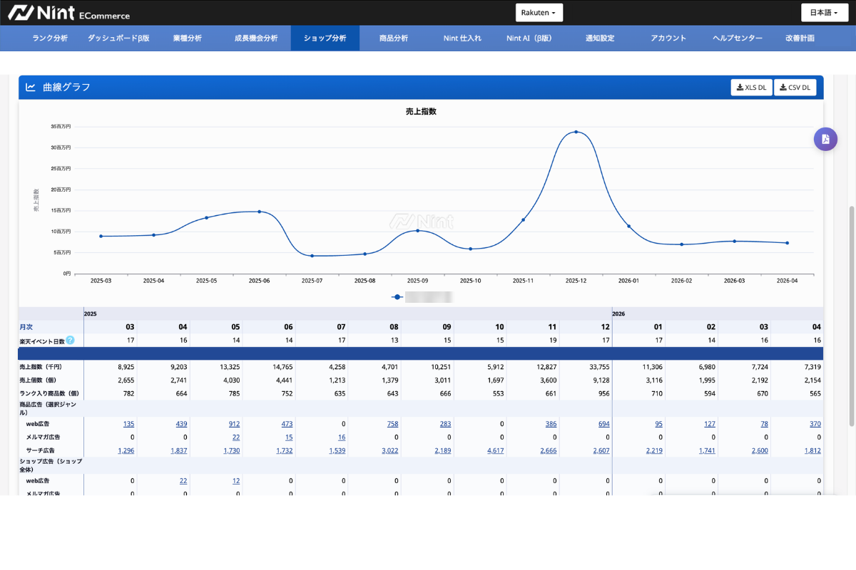Download the CSV file

pyautogui.click(x=795, y=88)
